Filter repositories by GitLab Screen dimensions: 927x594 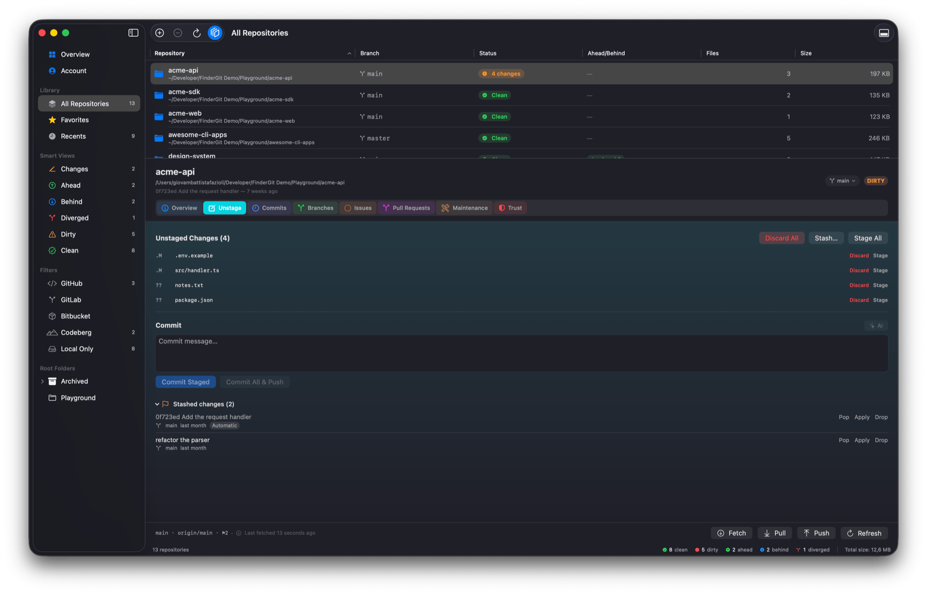pyautogui.click(x=89, y=300)
